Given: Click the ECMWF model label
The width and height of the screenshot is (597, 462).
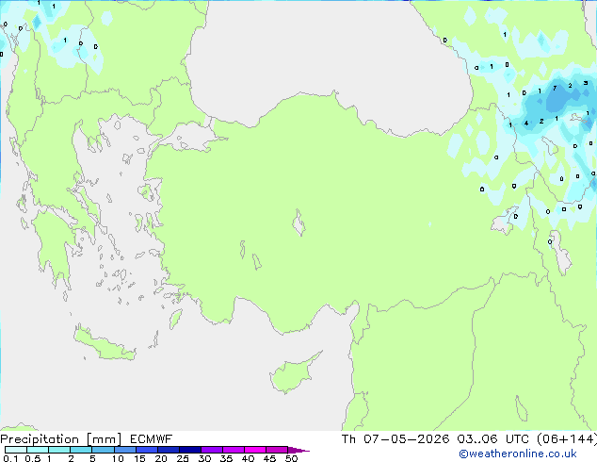Looking at the screenshot, I should 152,439.
